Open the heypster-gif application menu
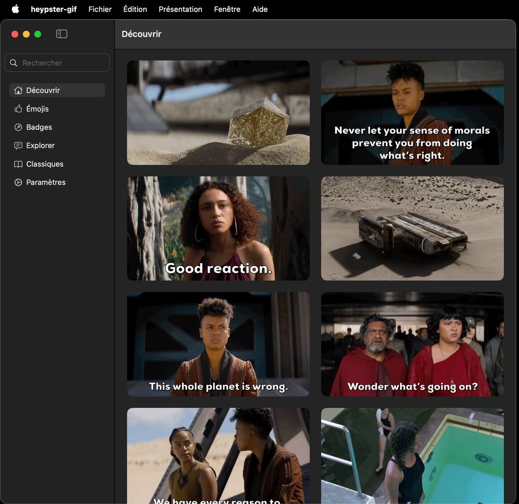 coord(53,9)
